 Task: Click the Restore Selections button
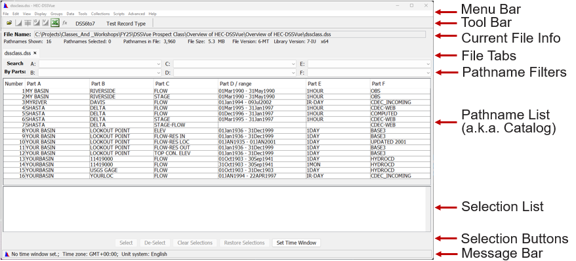pyautogui.click(x=244, y=243)
